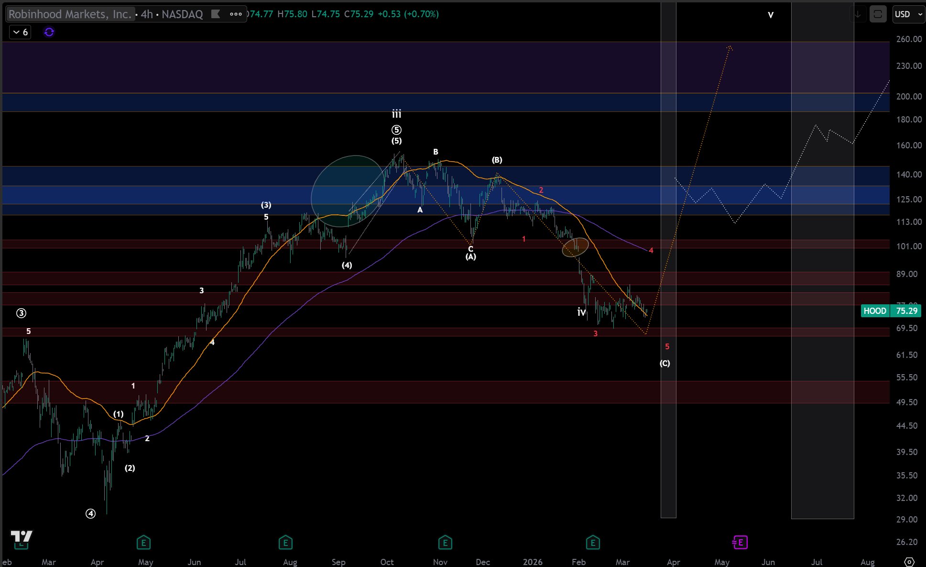Click the earnings E marker near February
926x567 pixels.
pyautogui.click(x=593, y=542)
